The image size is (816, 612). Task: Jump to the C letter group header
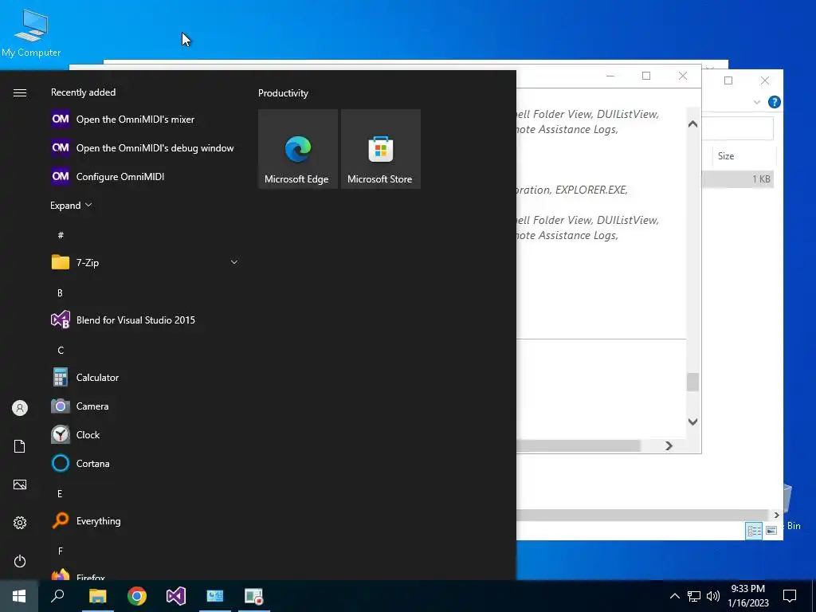coord(61,351)
